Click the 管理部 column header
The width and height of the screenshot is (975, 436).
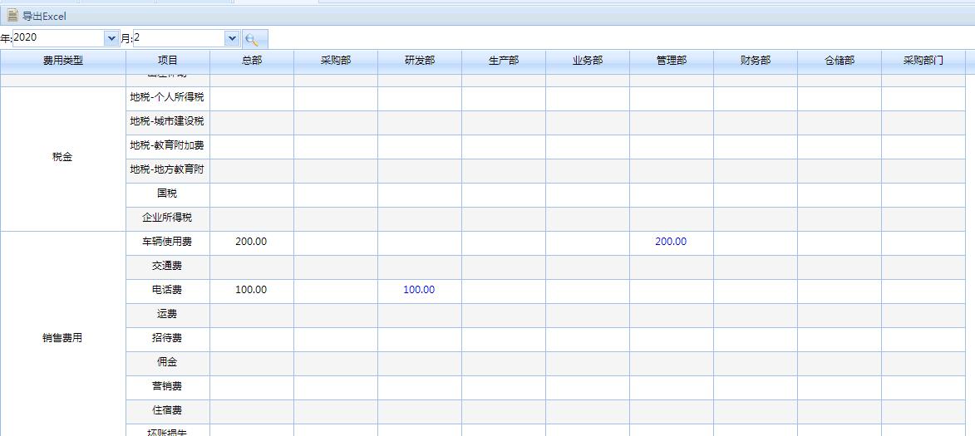[672, 61]
